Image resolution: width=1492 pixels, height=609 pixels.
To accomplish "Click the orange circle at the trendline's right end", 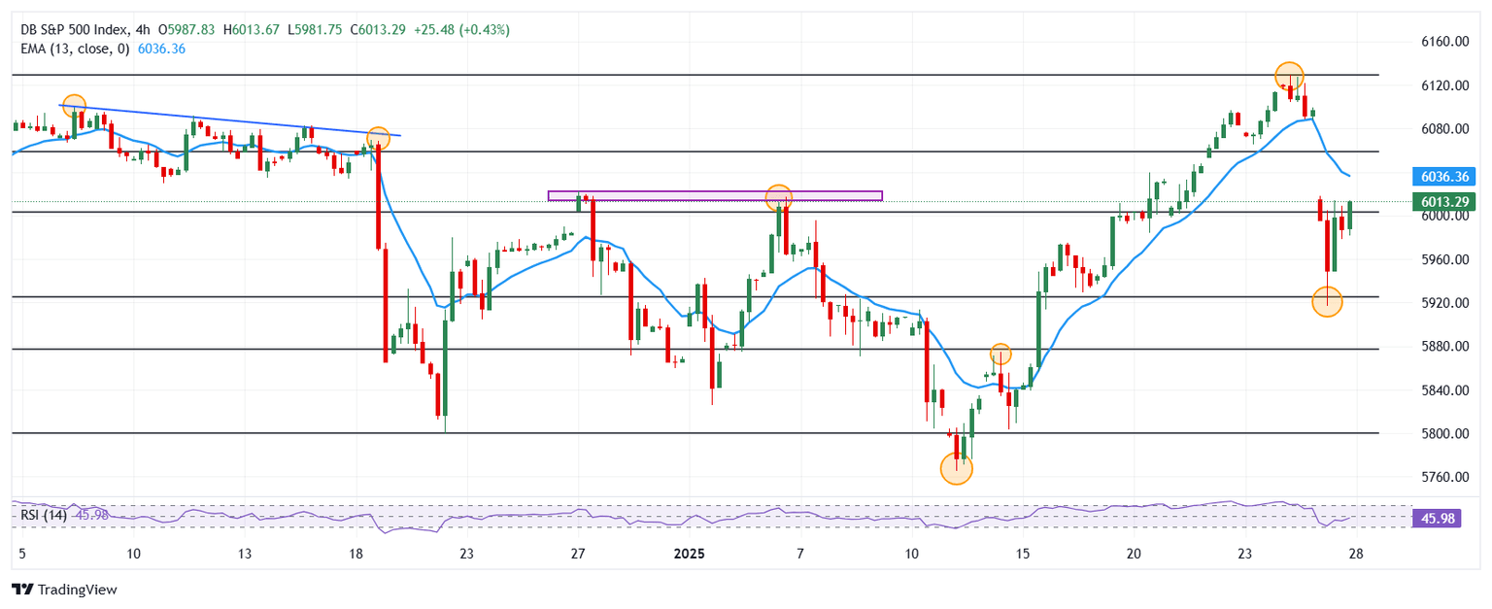I will [x=378, y=138].
